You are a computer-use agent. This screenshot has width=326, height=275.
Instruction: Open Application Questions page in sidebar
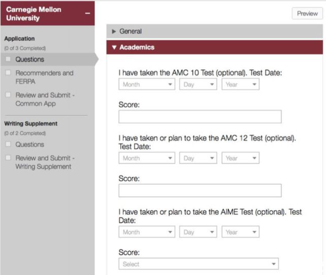[x=30, y=59]
